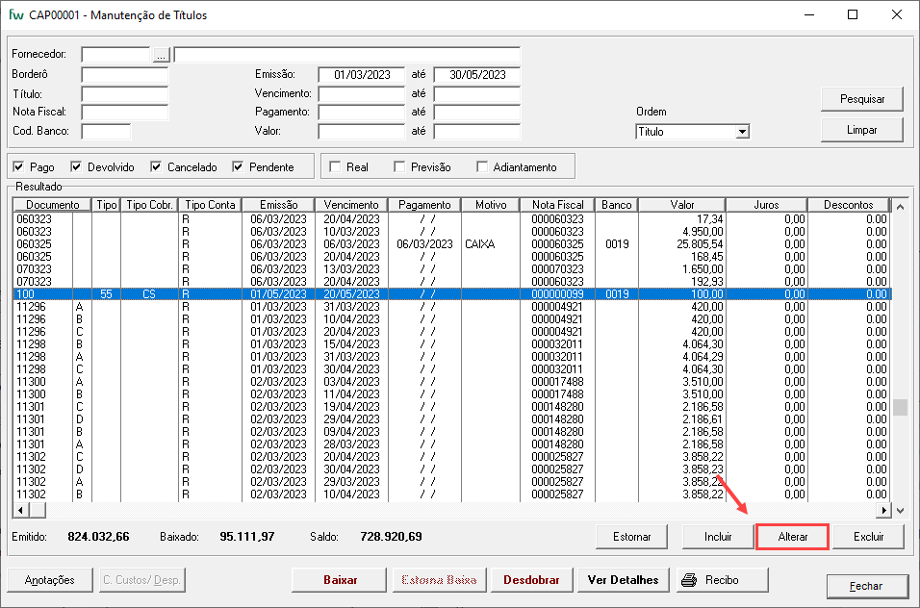Enable the Real checkbox
The height and width of the screenshot is (608, 920).
[335, 167]
